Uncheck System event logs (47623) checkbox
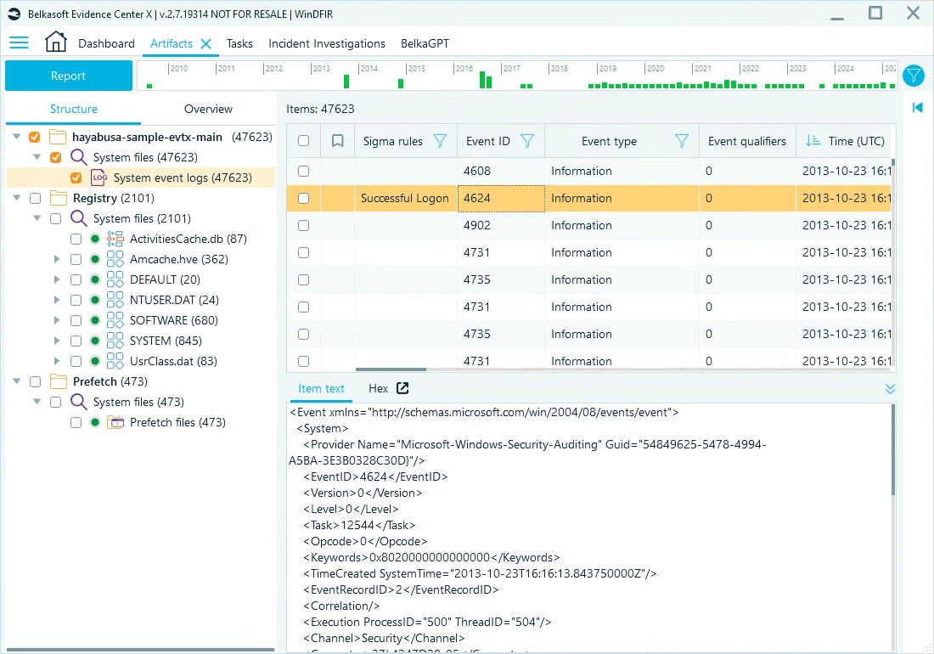 pyautogui.click(x=76, y=178)
